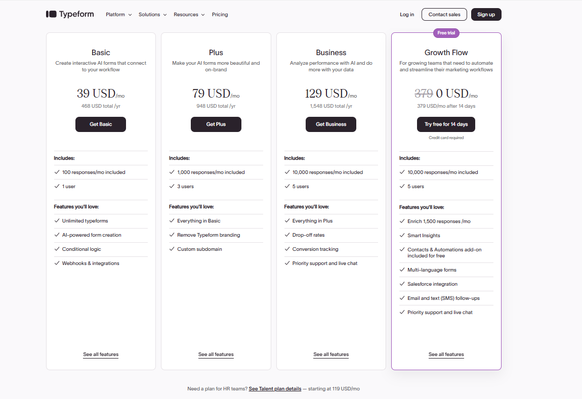582x399 pixels.
Task: Click the struck-through 379 price
Action: coord(424,94)
